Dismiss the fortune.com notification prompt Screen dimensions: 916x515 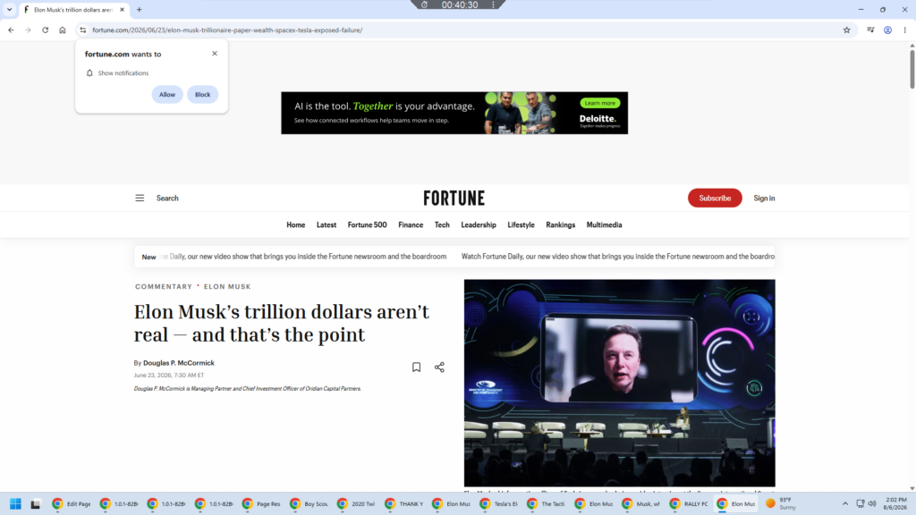coord(215,53)
